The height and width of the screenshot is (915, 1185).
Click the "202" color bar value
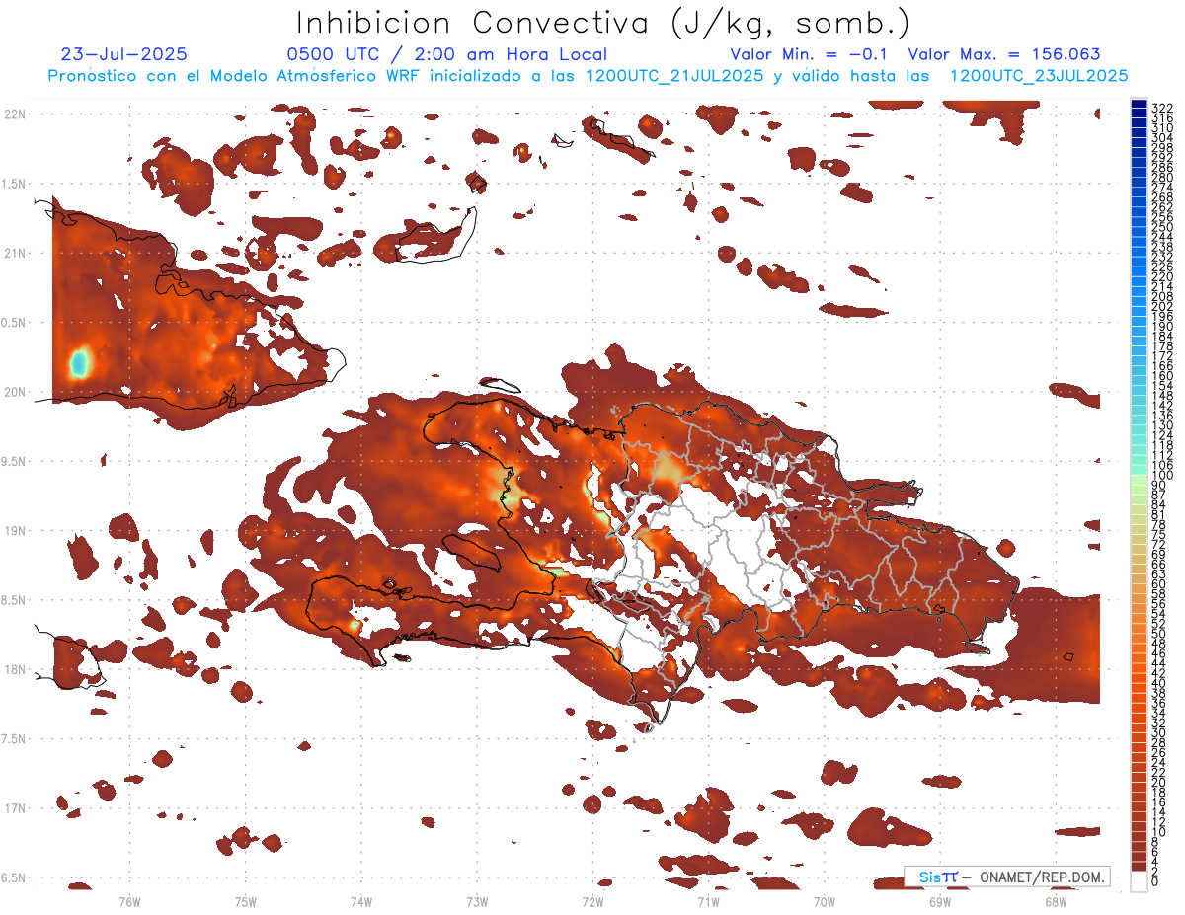coord(1161,306)
